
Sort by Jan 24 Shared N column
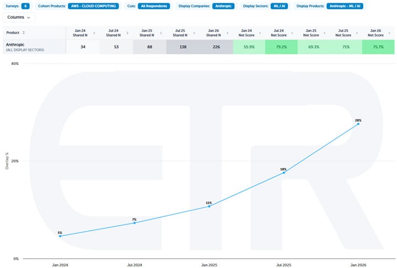click(94, 32)
